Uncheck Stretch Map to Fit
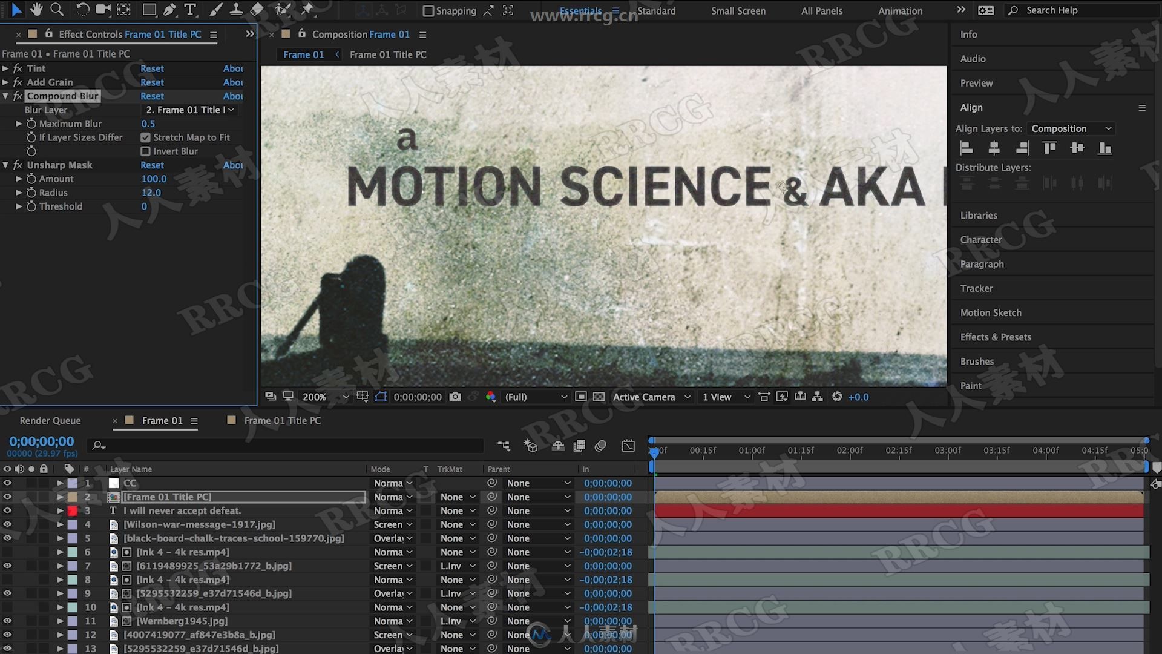 [145, 137]
